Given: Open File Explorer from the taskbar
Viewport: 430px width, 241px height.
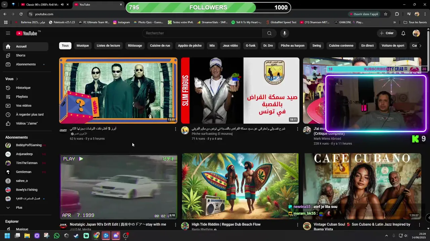Looking at the screenshot, I should pyautogui.click(x=27, y=236).
